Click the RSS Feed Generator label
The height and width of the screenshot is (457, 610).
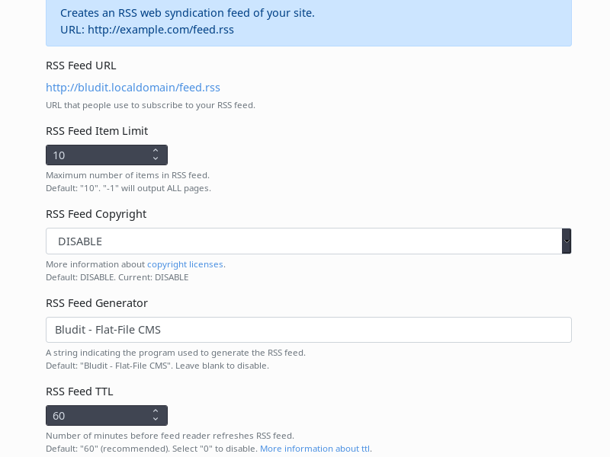tap(97, 303)
